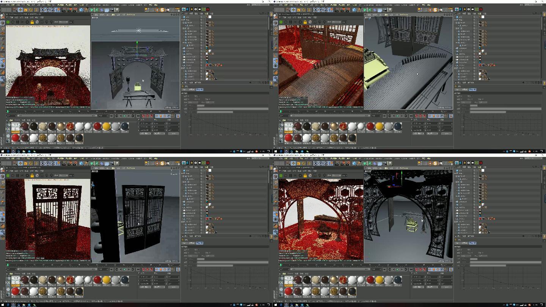546x307 pixels.
Task: Open File Explorer from top-left window's taskbar
Action: click(x=24, y=151)
